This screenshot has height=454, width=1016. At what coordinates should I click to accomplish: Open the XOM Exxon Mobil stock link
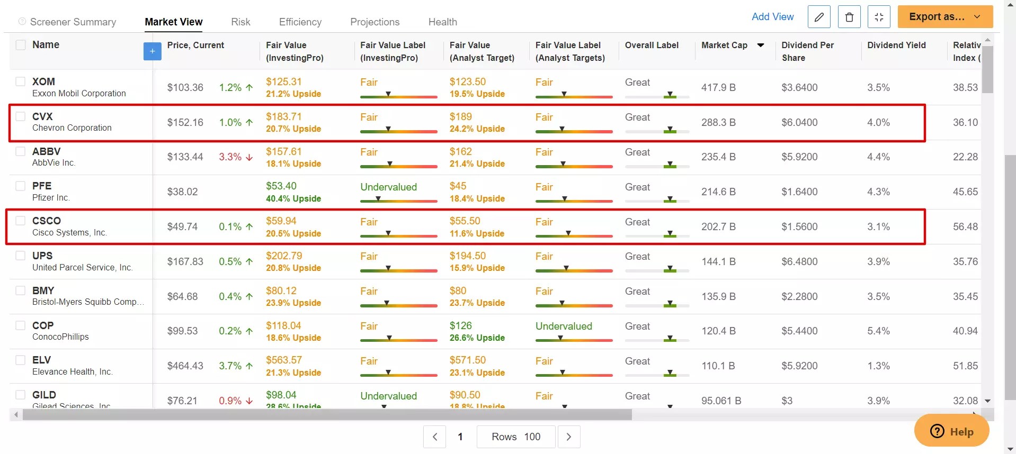click(x=79, y=87)
